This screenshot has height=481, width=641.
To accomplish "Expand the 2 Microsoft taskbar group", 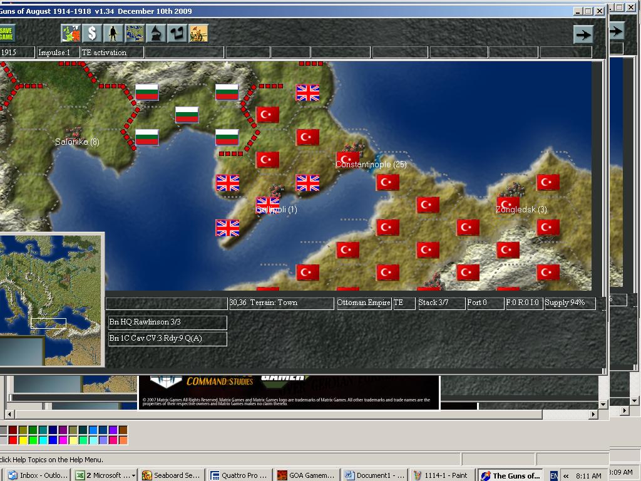I will coord(105,475).
